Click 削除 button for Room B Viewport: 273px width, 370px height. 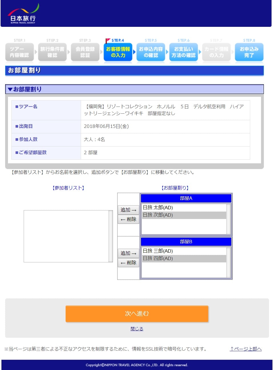128,263
